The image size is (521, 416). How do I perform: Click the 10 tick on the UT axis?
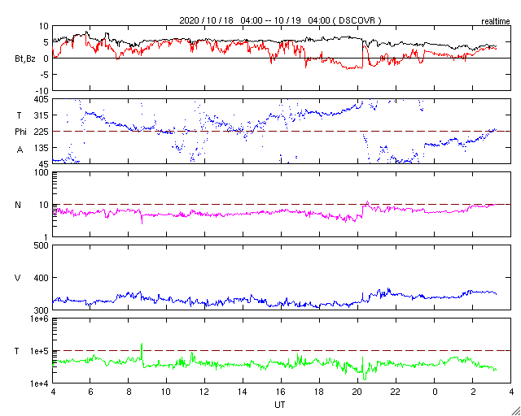[x=166, y=392]
